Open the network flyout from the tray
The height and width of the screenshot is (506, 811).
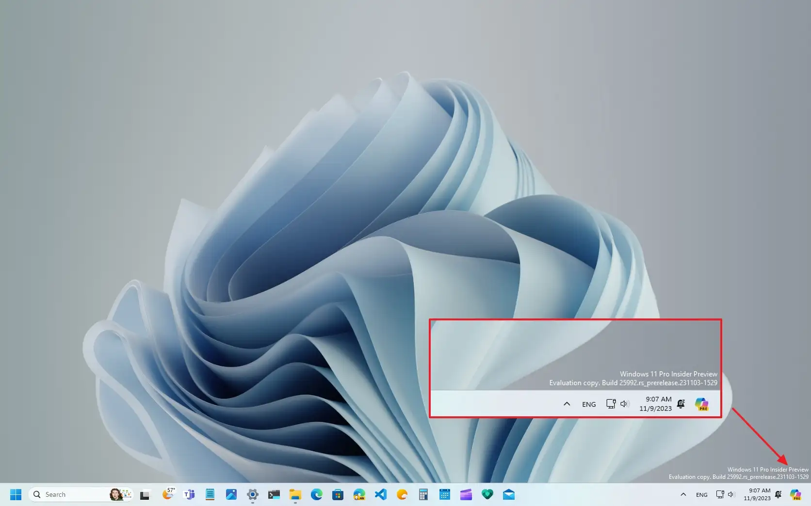(x=720, y=494)
